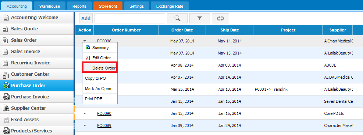Open the orange Storefront tab

[108, 6]
